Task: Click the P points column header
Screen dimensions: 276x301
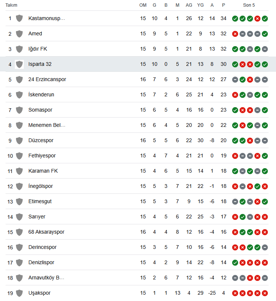Action: pyautogui.click(x=224, y=5)
